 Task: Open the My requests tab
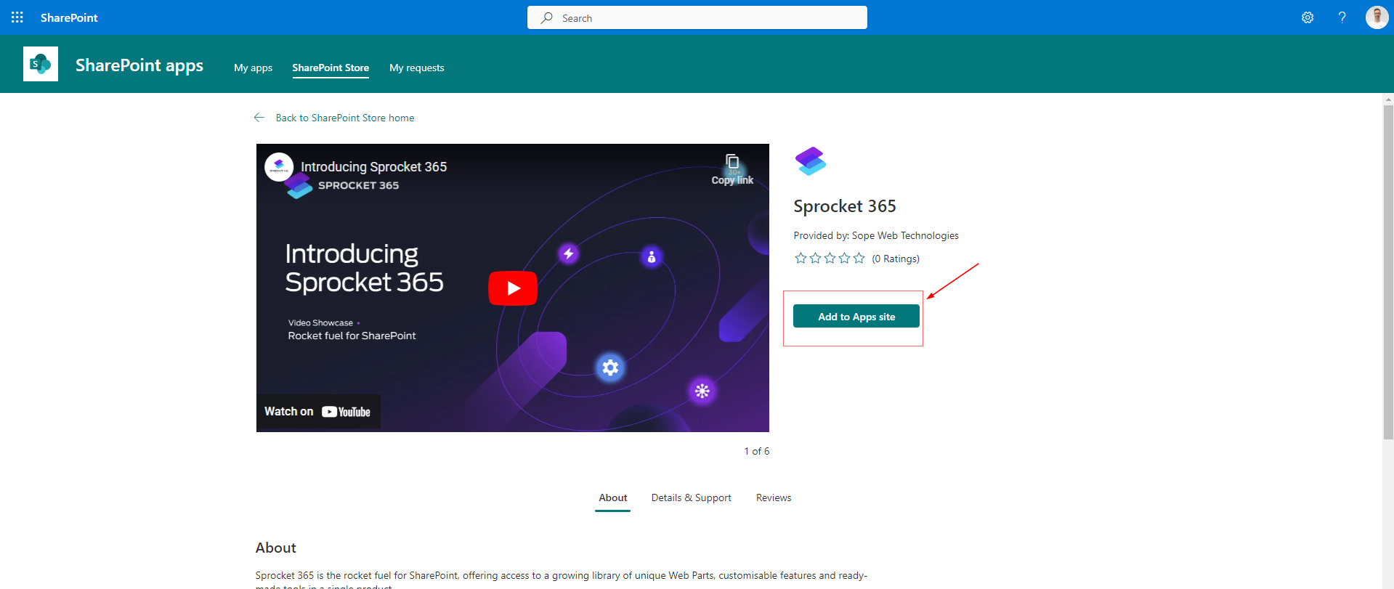click(417, 68)
